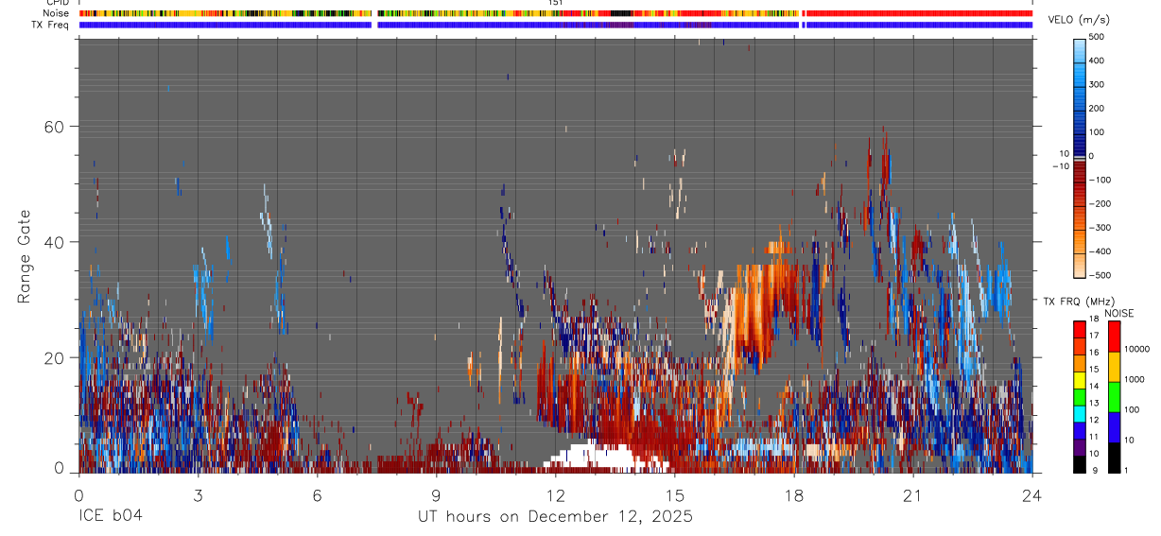This screenshot has width=1161, height=536.
Task: Click the 21 tick on UT hours axis
Action: (912, 495)
